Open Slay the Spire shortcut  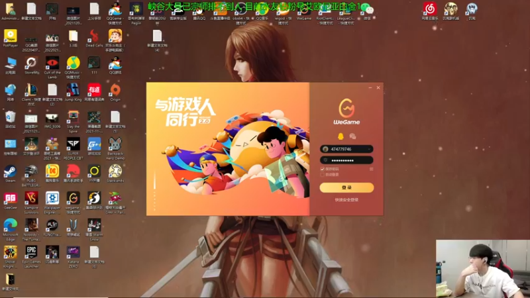pyautogui.click(x=73, y=122)
